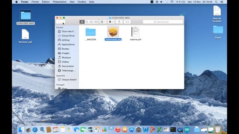Open Excel from the Dock
The width and height of the screenshot is (239, 134).
click(159, 130)
